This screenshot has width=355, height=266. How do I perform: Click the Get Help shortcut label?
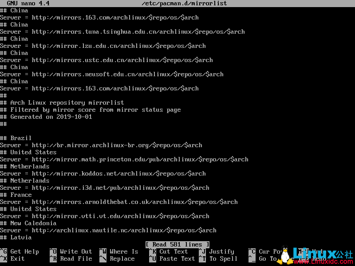point(24,251)
